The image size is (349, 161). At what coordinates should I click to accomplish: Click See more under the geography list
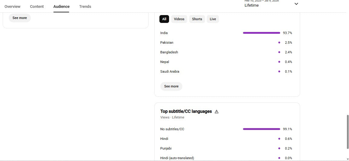point(171,86)
